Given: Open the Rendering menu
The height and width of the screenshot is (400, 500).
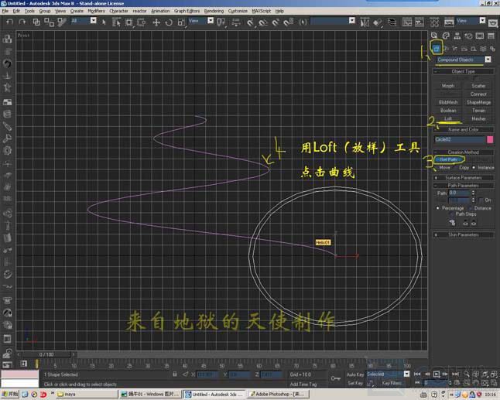Looking at the screenshot, I should pyautogui.click(x=214, y=11).
